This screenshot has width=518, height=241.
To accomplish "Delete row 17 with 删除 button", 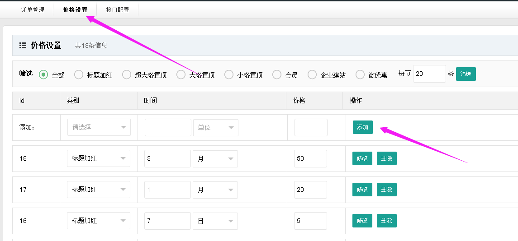I will [x=386, y=190].
